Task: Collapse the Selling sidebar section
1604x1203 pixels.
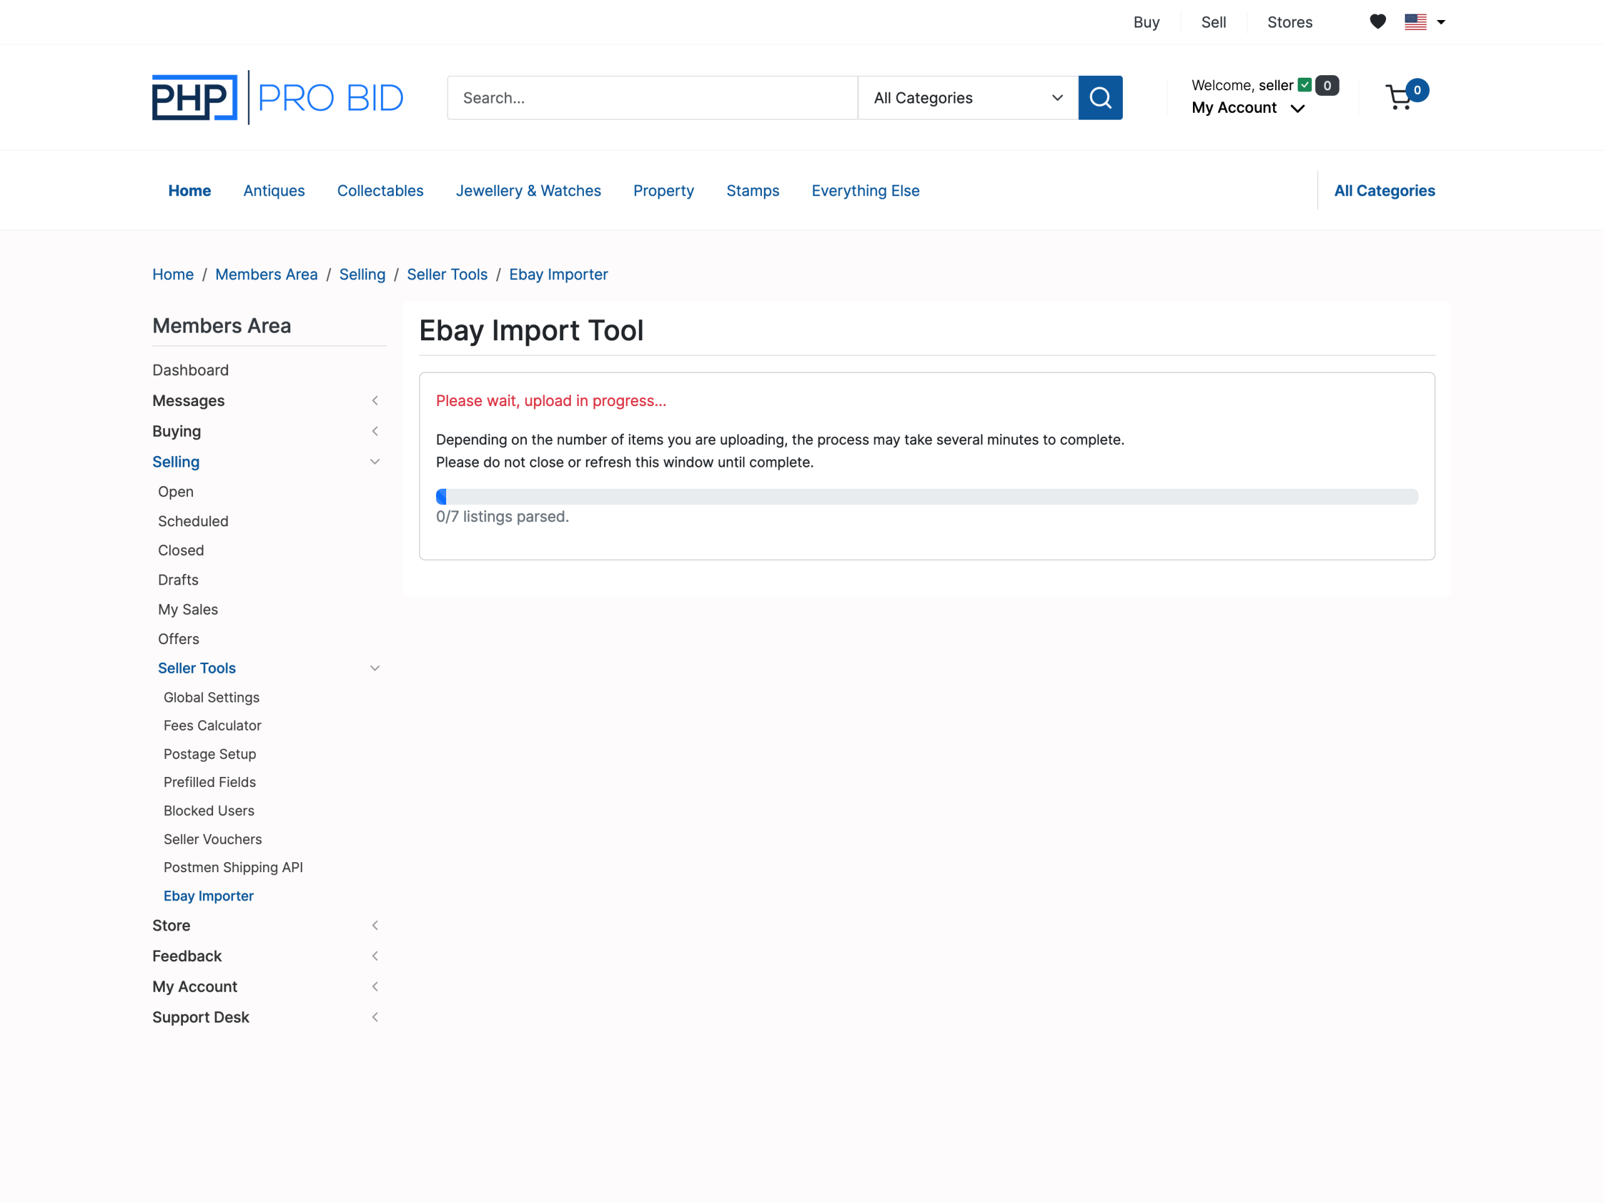Action: pyautogui.click(x=374, y=462)
